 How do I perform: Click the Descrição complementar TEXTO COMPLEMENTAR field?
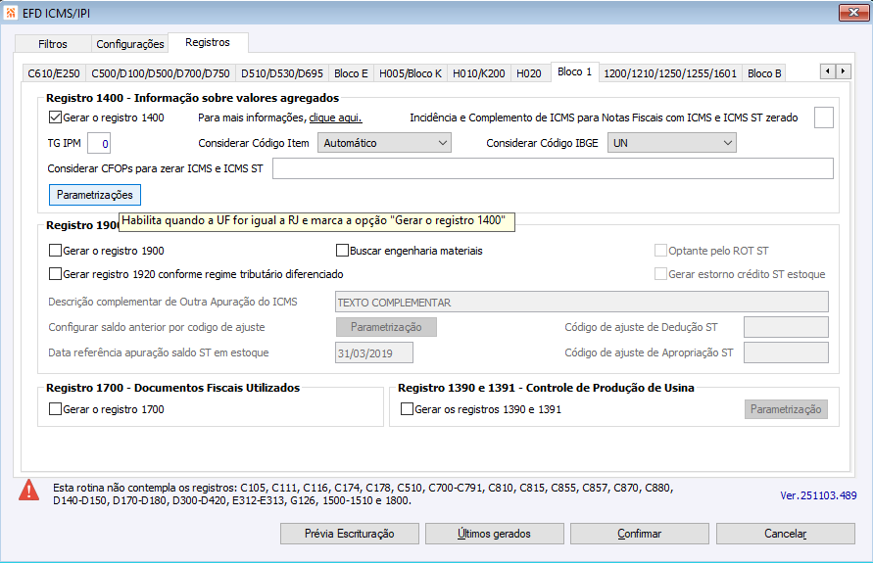tap(582, 302)
